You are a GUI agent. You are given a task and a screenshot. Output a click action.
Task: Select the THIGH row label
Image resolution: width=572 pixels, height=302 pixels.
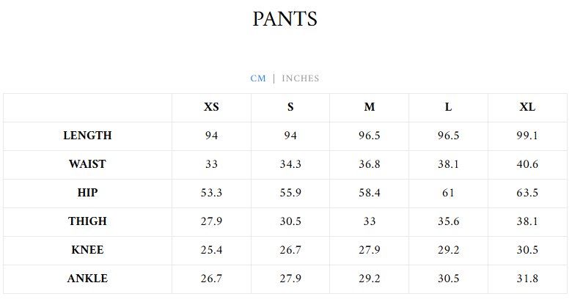(x=87, y=221)
